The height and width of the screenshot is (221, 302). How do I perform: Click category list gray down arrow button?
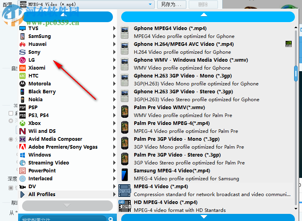click(x=68, y=206)
